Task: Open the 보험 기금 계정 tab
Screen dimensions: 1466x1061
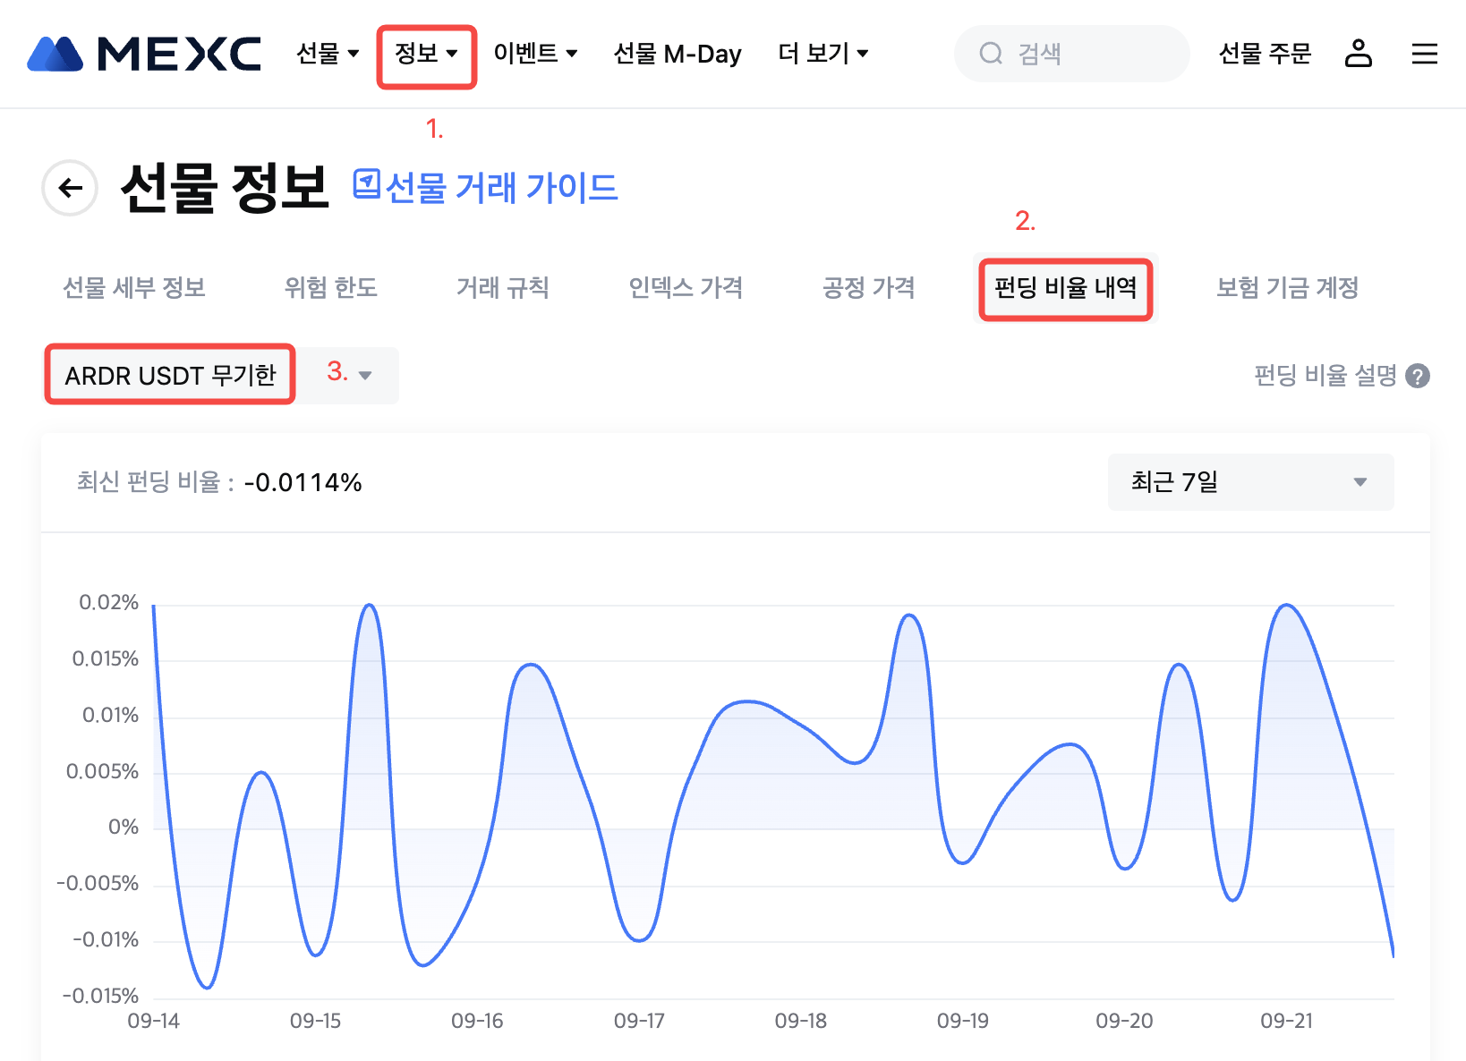Action: coord(1287,288)
